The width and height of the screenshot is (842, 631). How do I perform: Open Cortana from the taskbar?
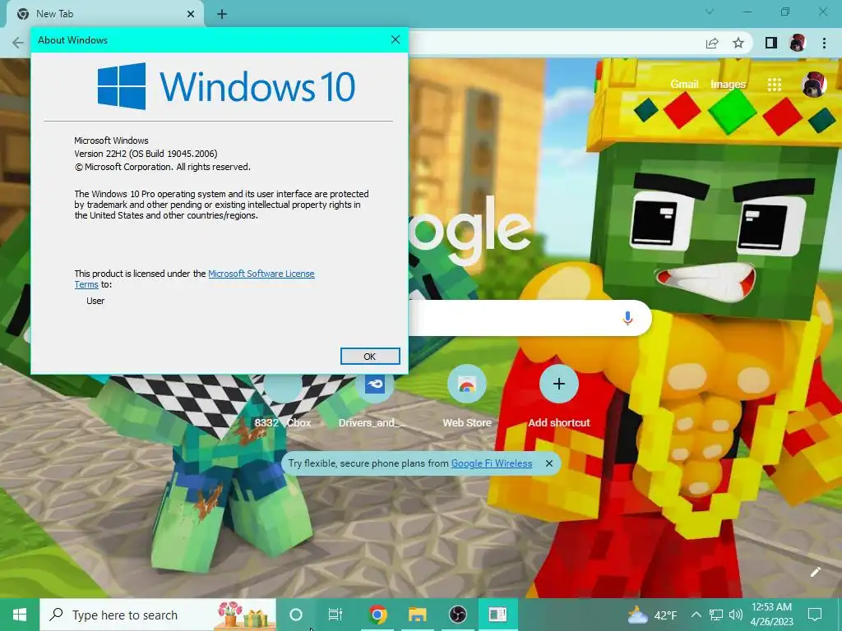[296, 615]
